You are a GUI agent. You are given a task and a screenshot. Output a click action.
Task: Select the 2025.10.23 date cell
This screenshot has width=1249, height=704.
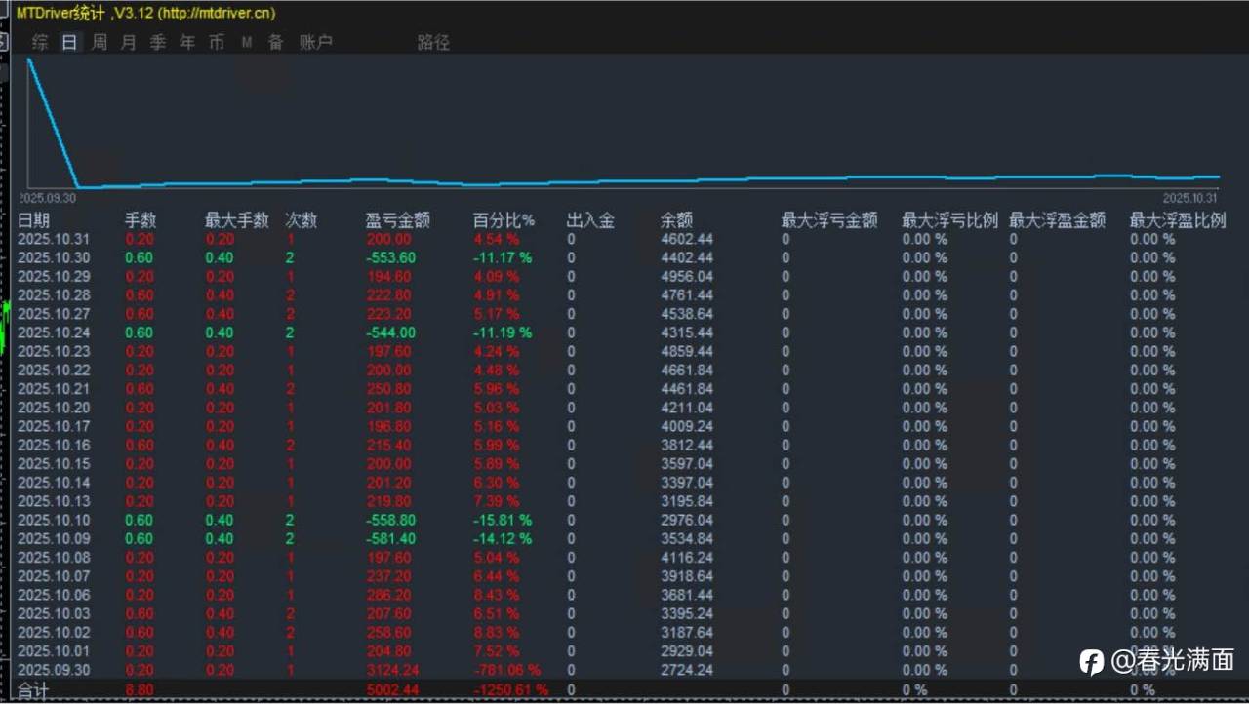point(53,352)
